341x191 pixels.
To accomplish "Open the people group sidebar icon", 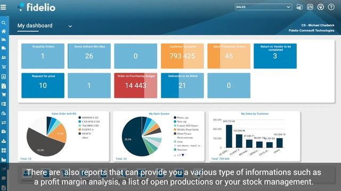I will [x=4, y=57].
